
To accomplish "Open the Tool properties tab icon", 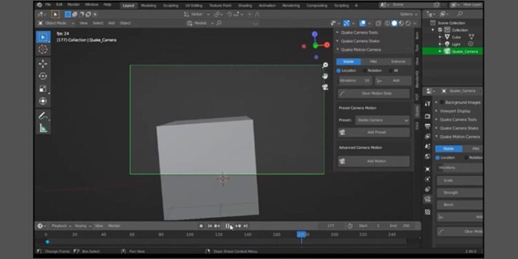I will click(428, 104).
